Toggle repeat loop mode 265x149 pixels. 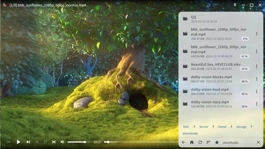point(45,142)
